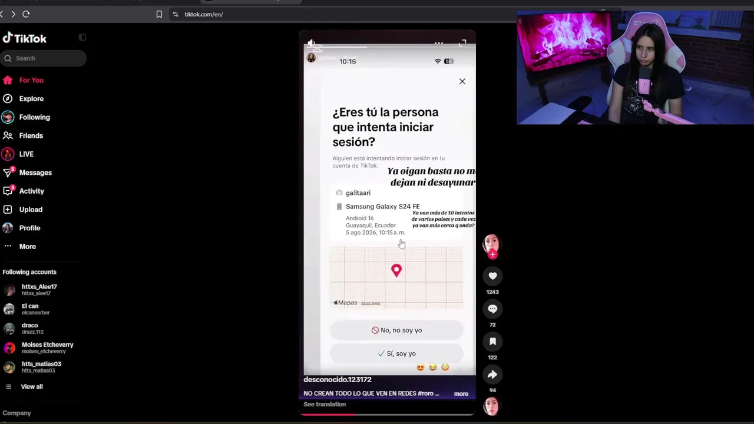Open desconocido.123172 profile link
The image size is (754, 424).
click(x=338, y=380)
